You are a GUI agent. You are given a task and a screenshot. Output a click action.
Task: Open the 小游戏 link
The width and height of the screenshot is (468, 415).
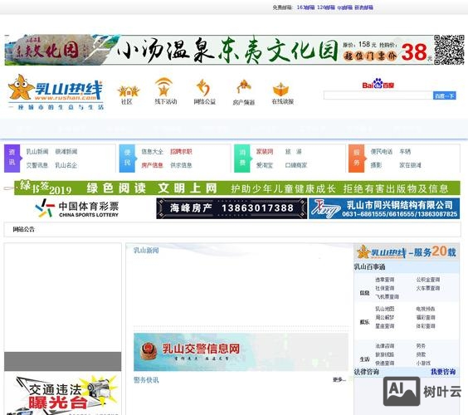pos(423,364)
